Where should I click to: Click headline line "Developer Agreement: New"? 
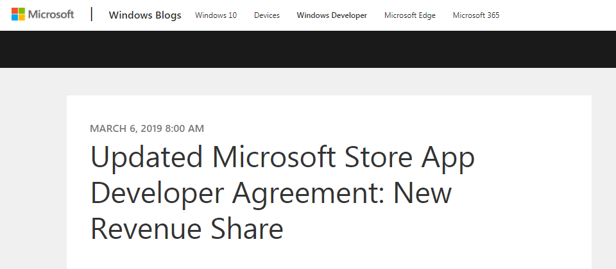pyautogui.click(x=271, y=193)
